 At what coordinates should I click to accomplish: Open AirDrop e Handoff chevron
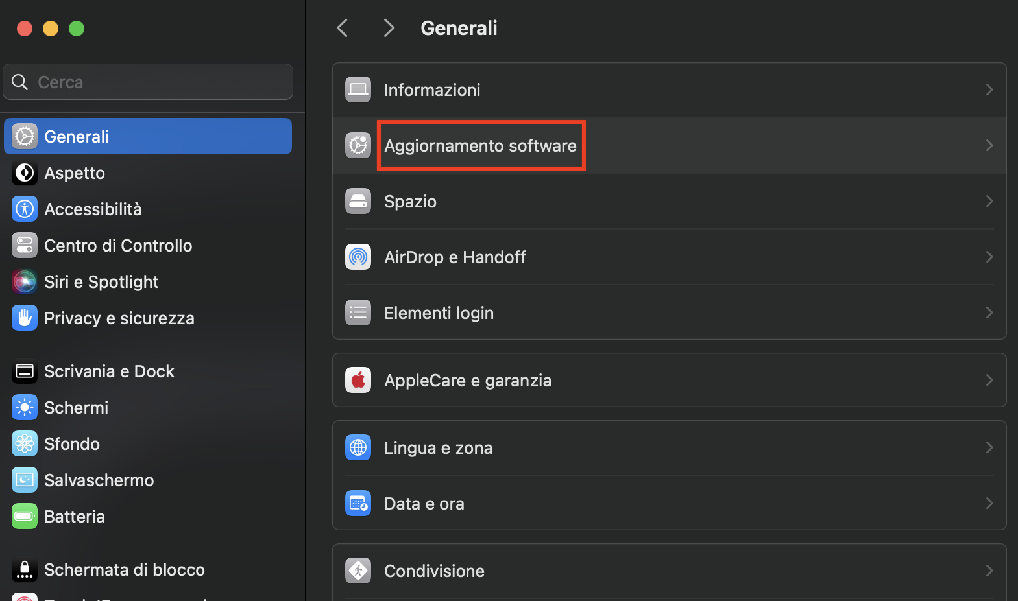pos(989,257)
